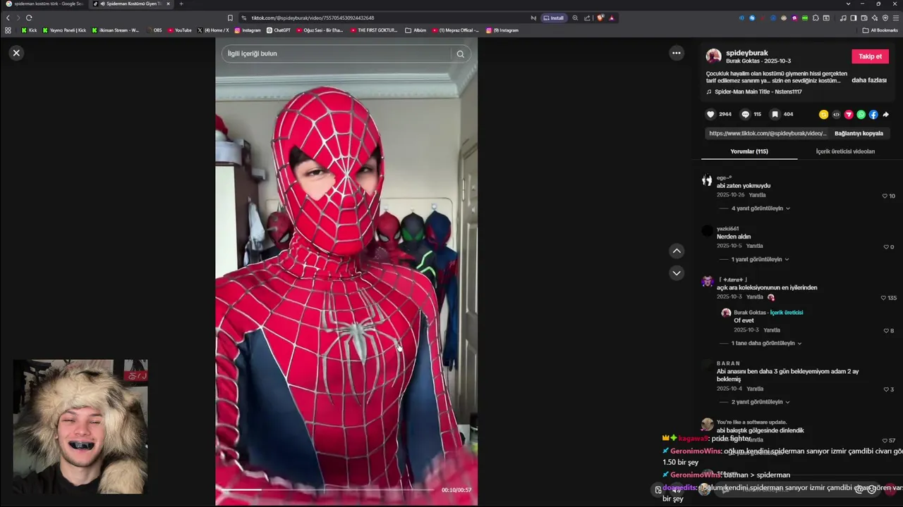The image size is (903, 507).
Task: Open the browser apps grid icon
Action: coord(8,30)
